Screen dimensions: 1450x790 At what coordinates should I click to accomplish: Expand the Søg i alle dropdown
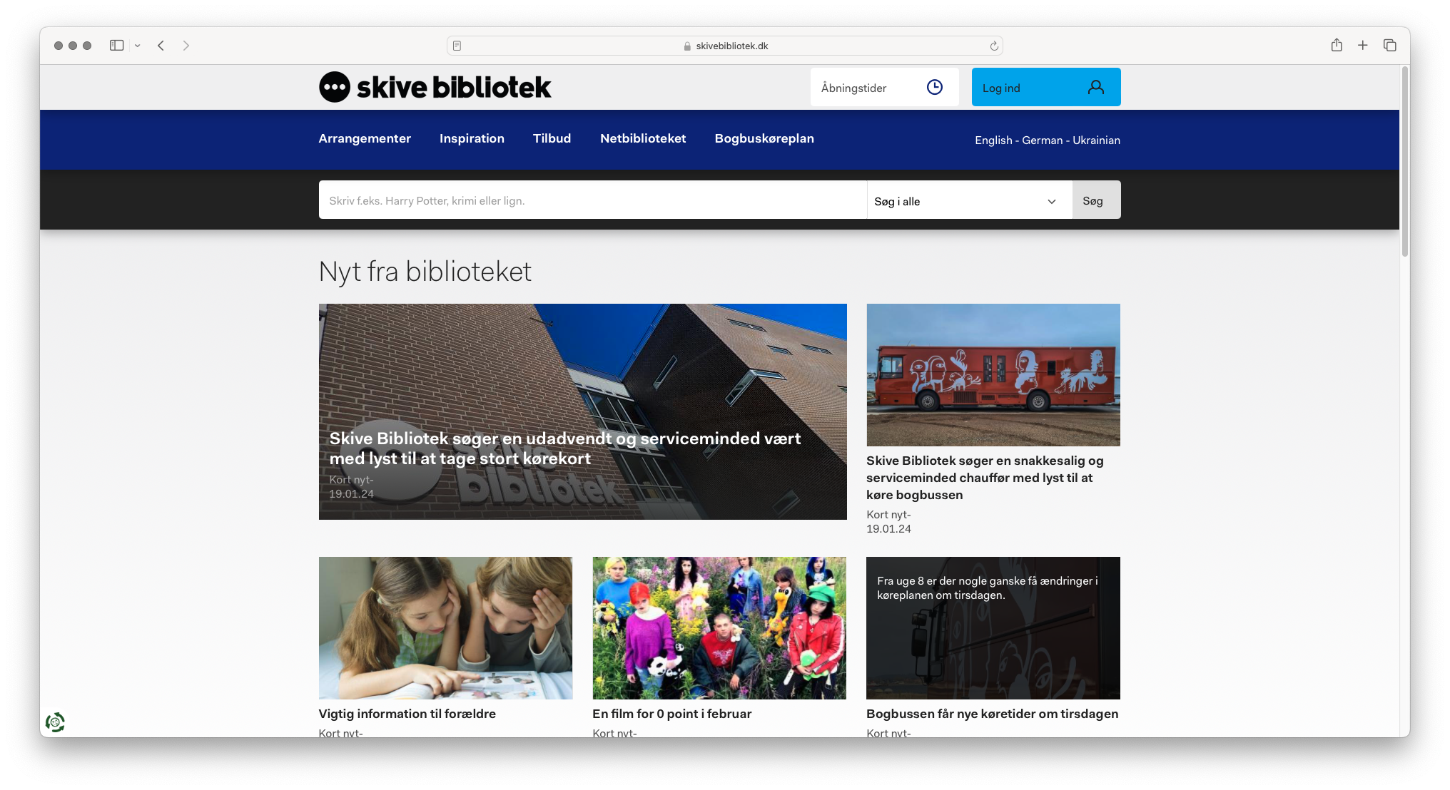[x=969, y=201]
